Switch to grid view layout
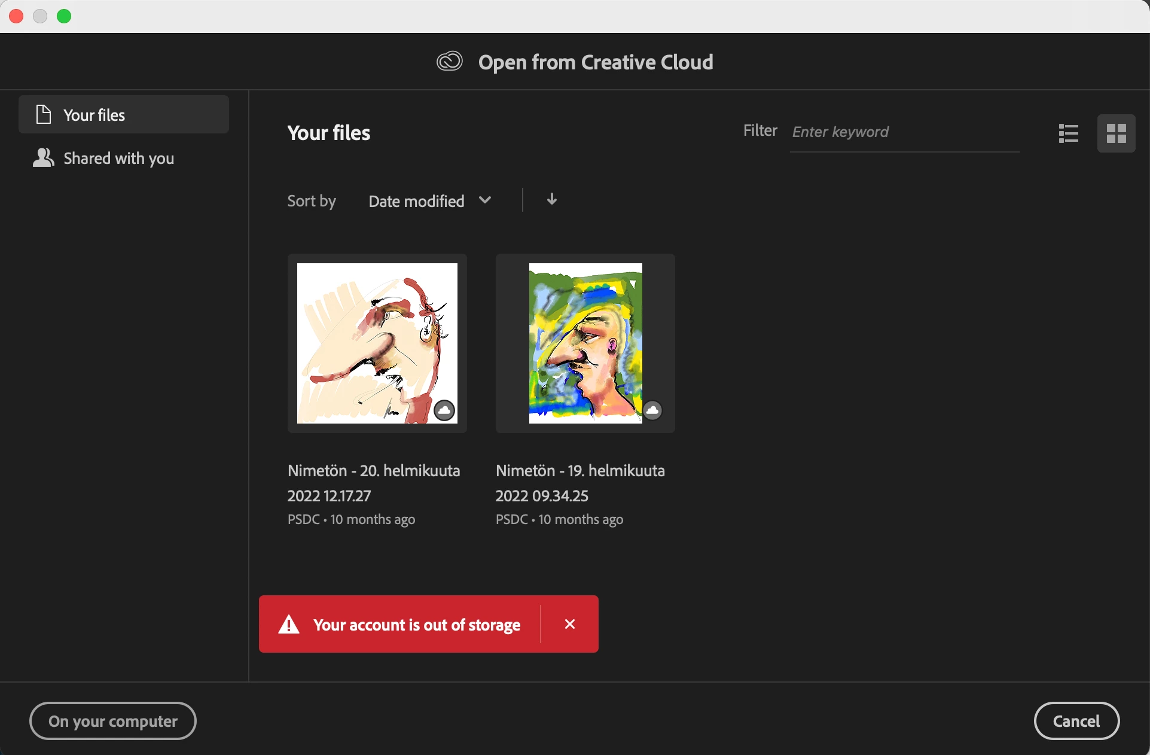 click(x=1116, y=133)
